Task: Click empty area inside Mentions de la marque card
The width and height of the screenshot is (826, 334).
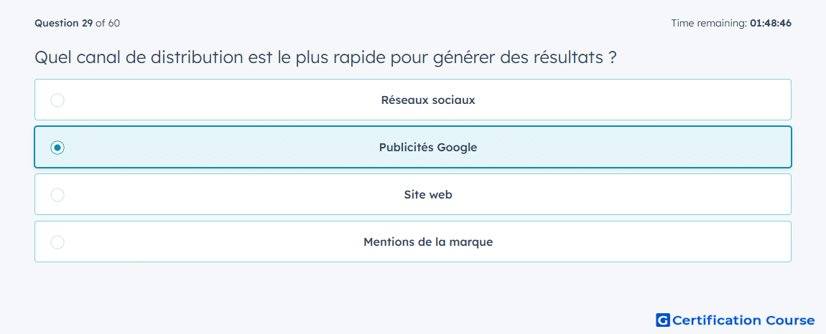Action: [632, 242]
